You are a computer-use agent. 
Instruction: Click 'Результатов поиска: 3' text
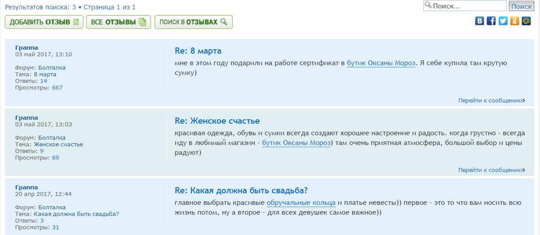click(40, 7)
